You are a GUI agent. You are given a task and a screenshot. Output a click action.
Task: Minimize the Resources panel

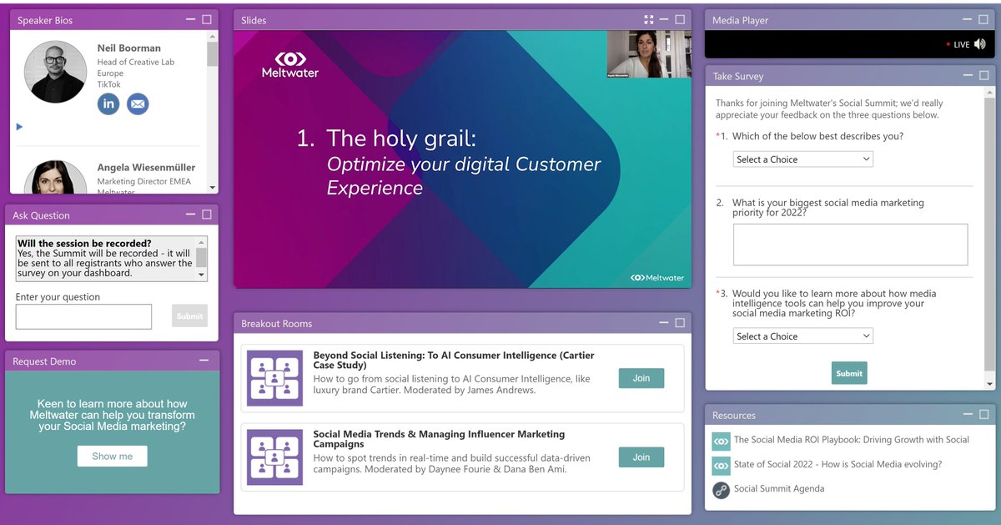coord(968,414)
